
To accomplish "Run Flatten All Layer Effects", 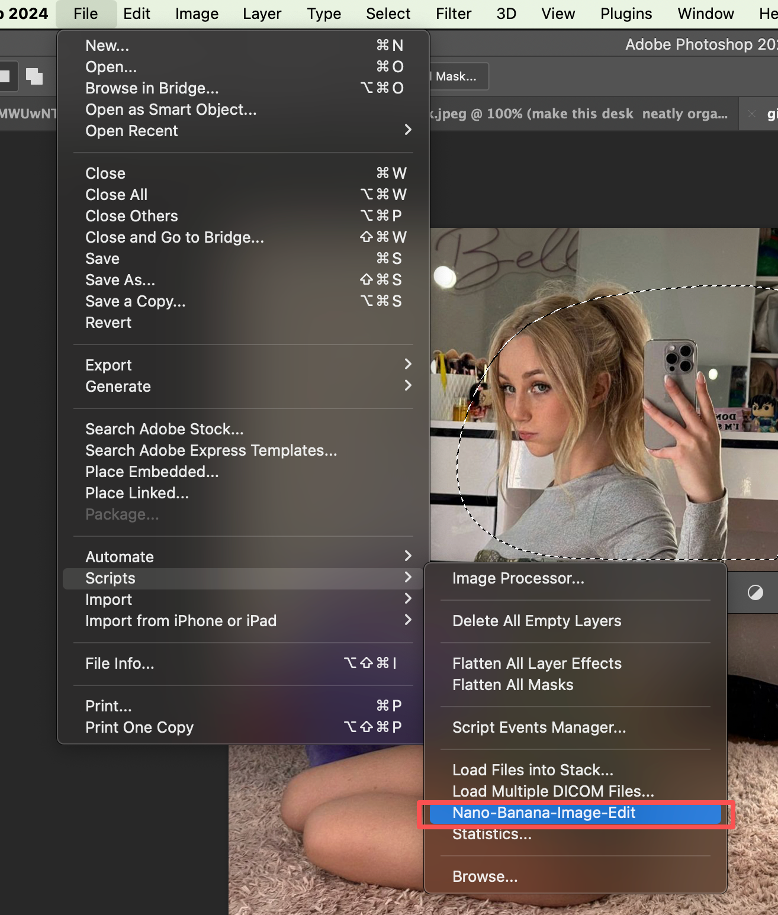I will coord(576,663).
